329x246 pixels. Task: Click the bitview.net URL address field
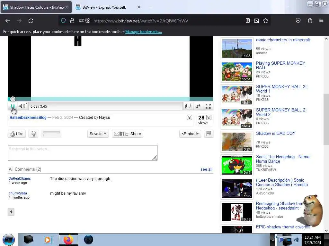(x=141, y=21)
